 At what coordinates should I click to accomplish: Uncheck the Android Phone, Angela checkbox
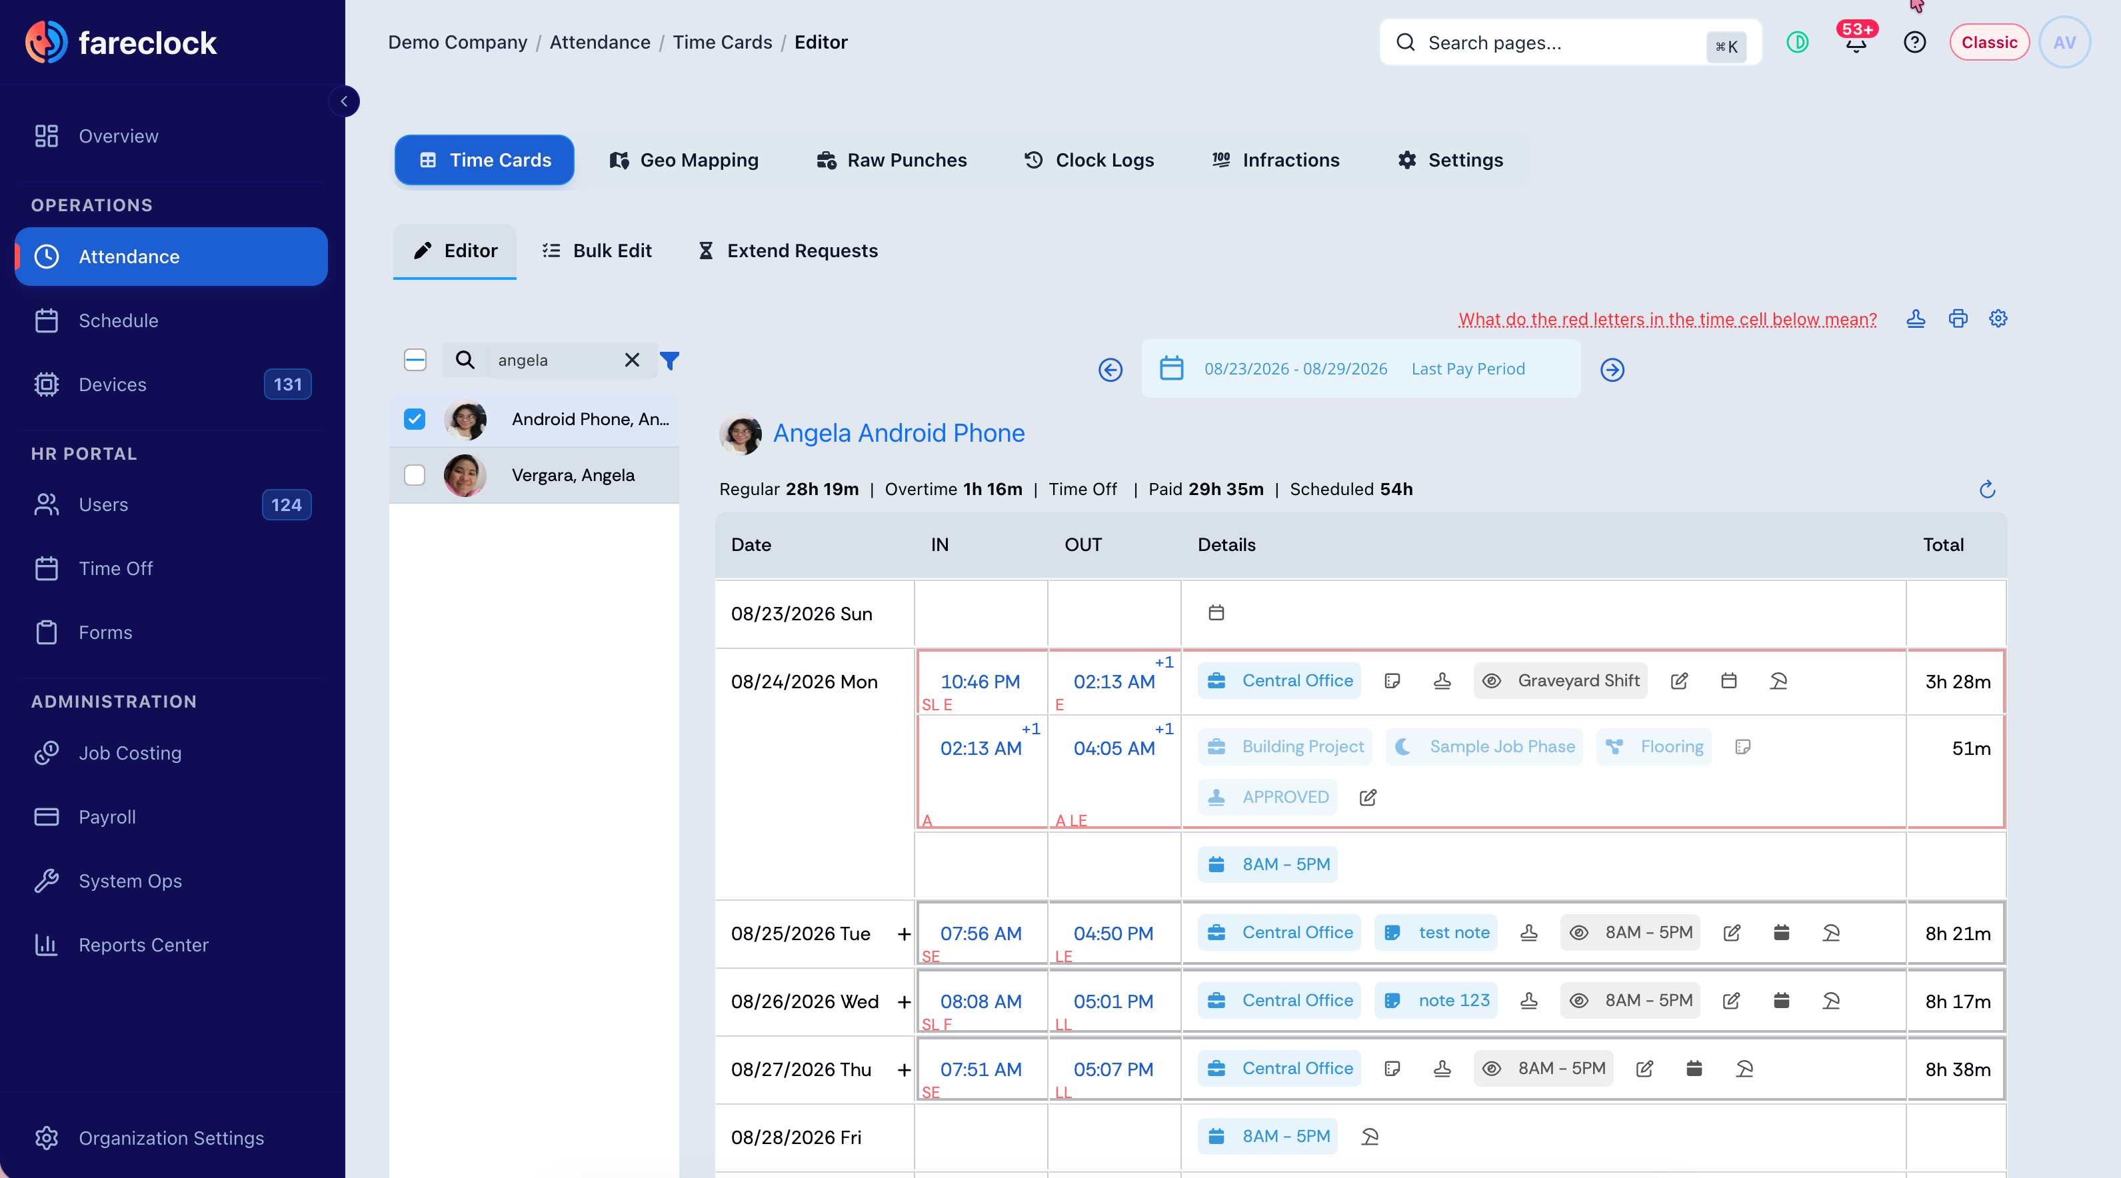[414, 419]
